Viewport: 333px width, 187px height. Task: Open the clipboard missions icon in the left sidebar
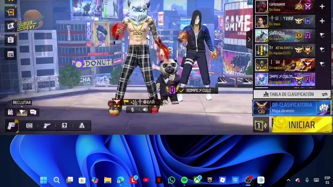pos(10,40)
